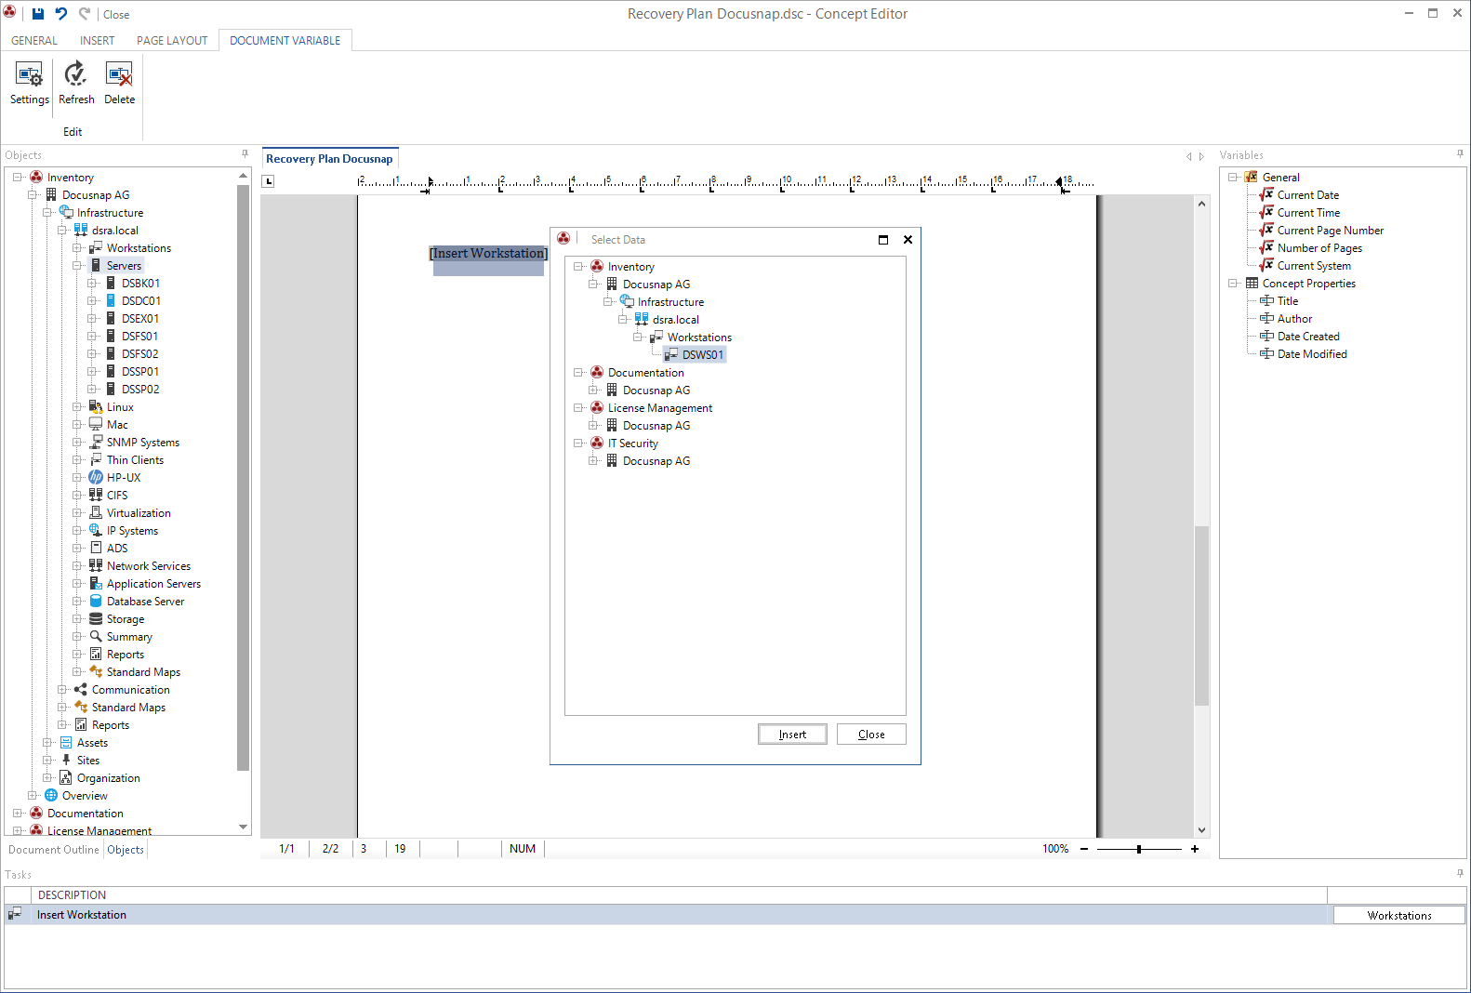Collapse the Servers node in the Objects tree

coord(78,266)
